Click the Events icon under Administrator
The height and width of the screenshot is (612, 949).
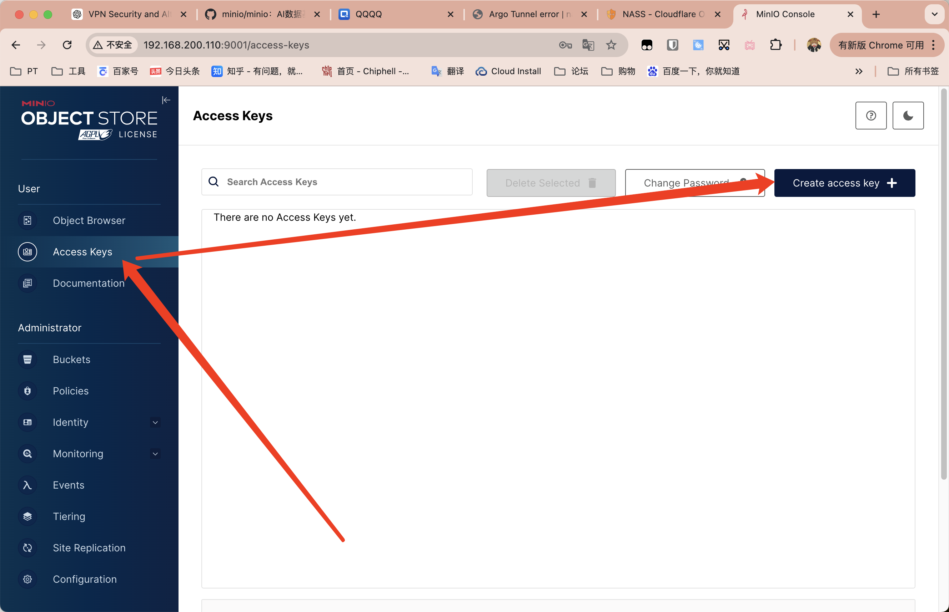[x=26, y=485]
